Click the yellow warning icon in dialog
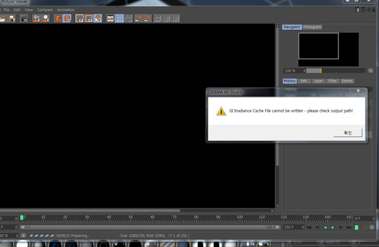This screenshot has width=379, height=247. 221,111
